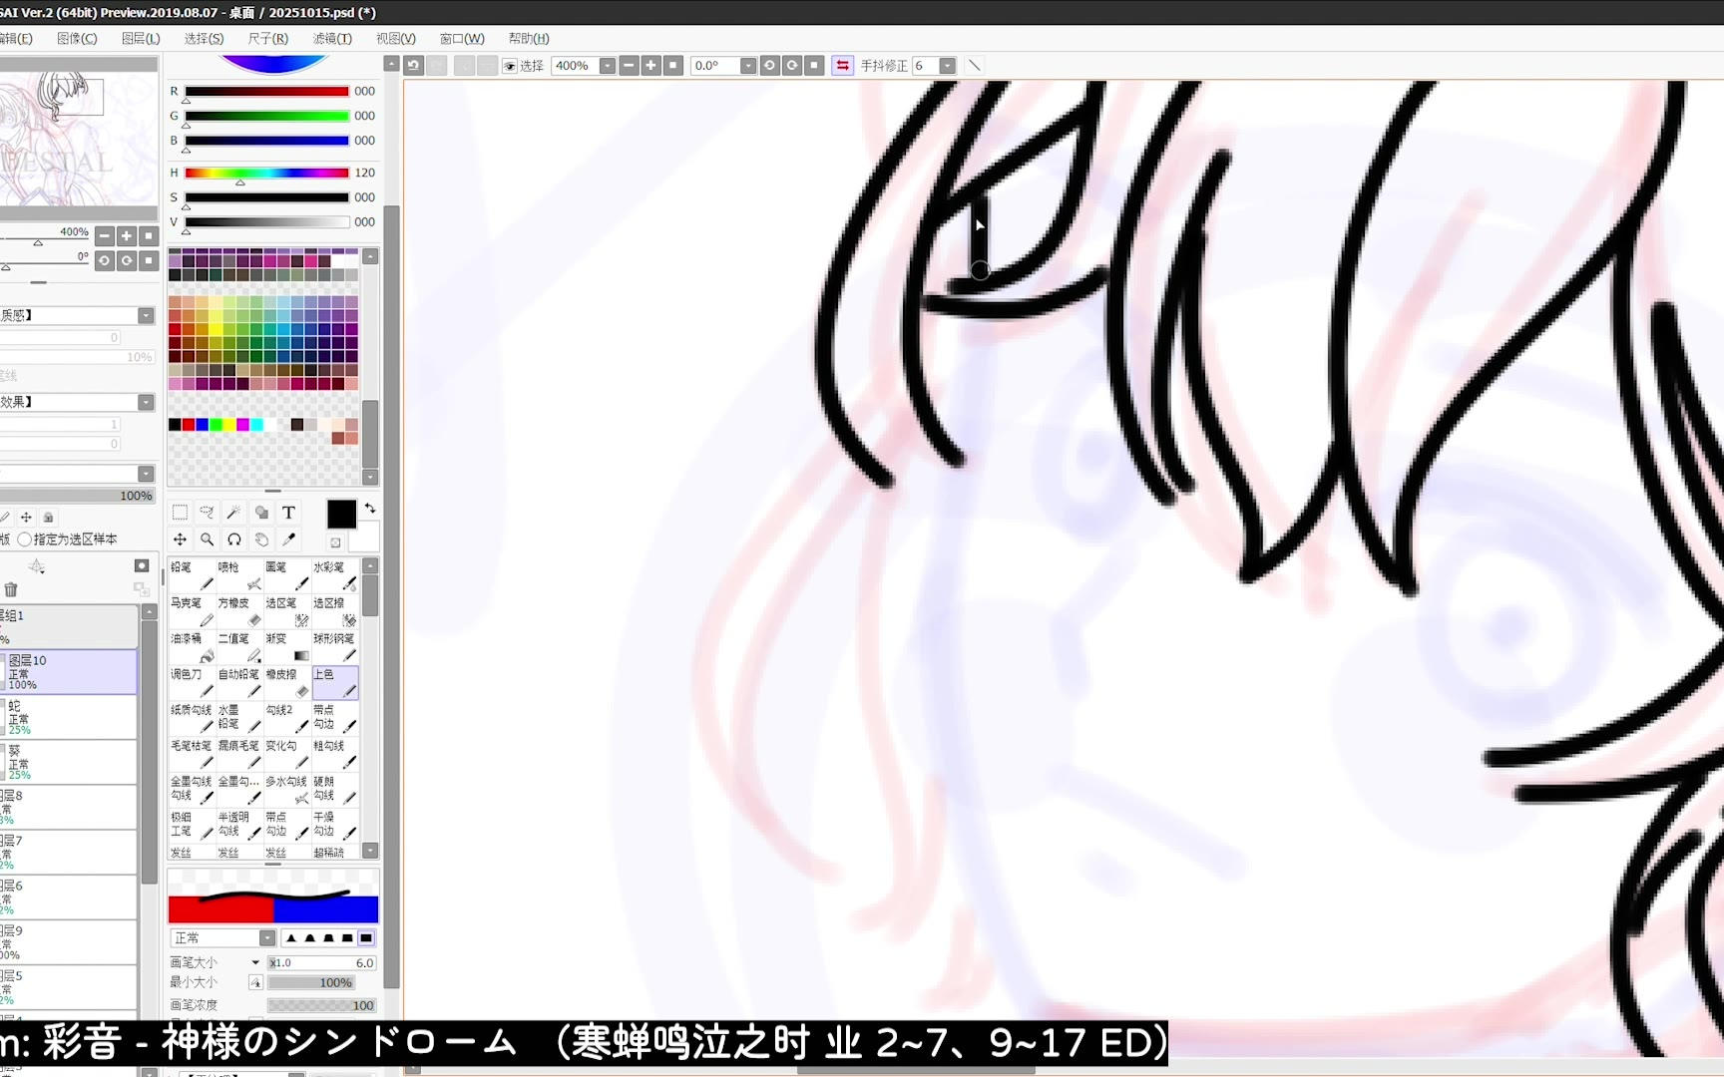Image resolution: width=1724 pixels, height=1077 pixels.
Task: Select the lasso selection tool
Action: 207,513
